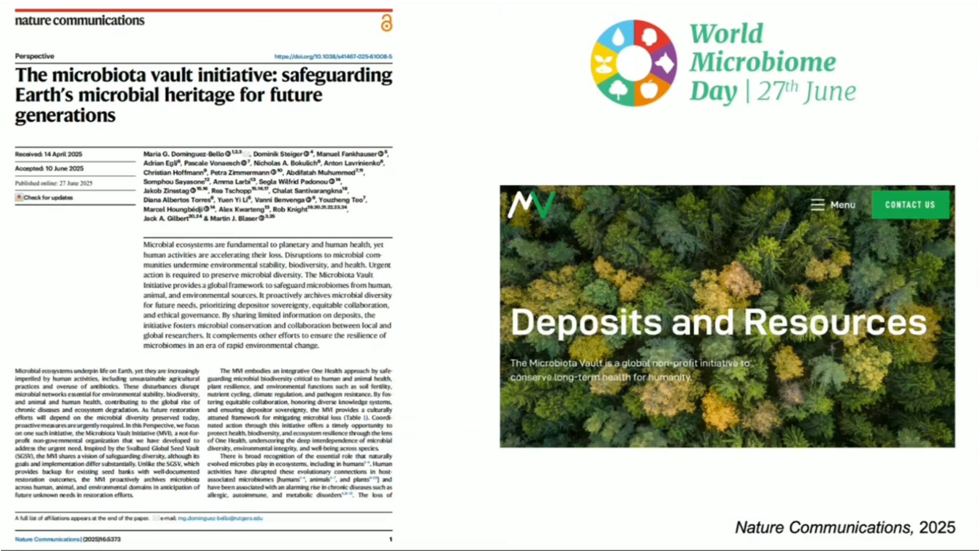
Task: Open the DOI link of the paper
Action: (x=333, y=57)
